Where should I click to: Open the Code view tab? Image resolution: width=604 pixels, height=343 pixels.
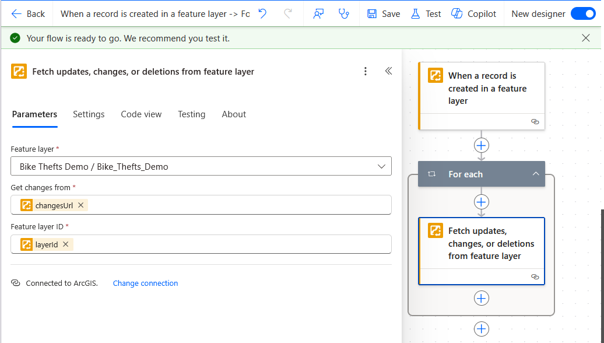(x=141, y=114)
